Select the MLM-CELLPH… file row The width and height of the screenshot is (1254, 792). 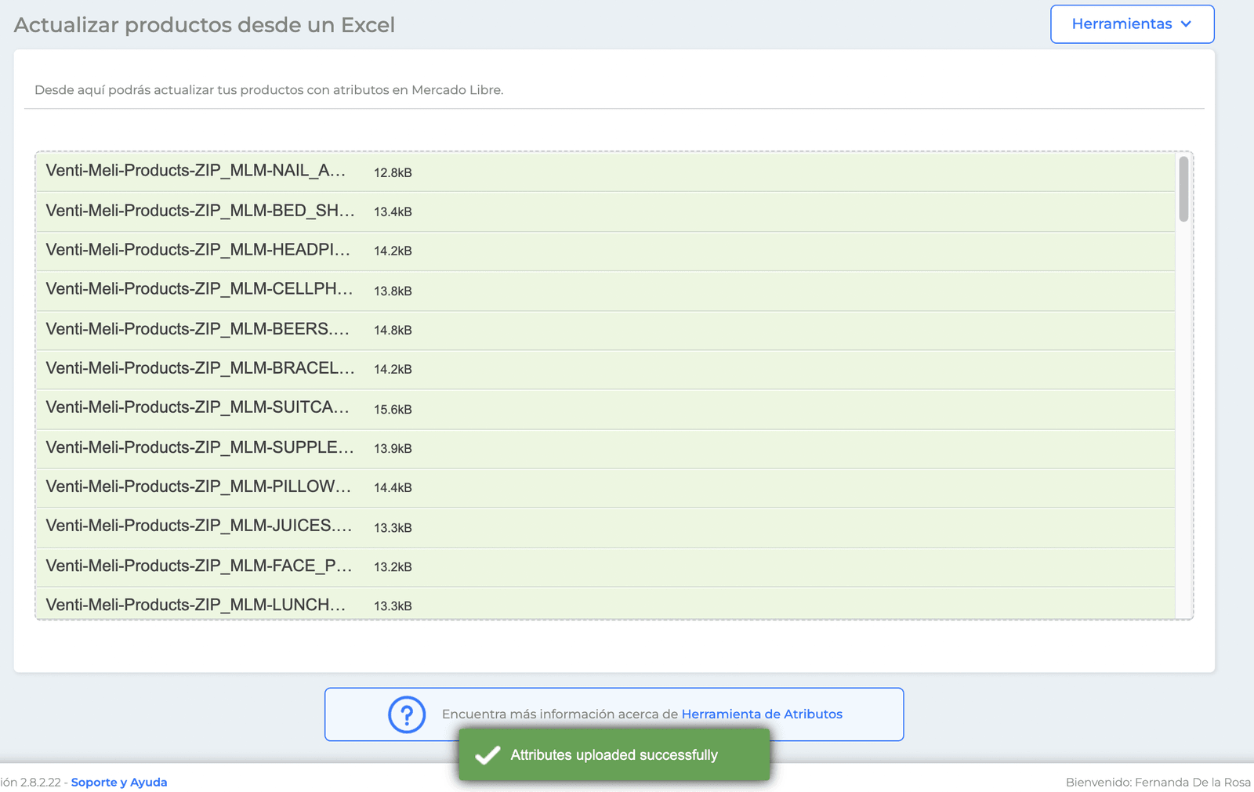[605, 291]
